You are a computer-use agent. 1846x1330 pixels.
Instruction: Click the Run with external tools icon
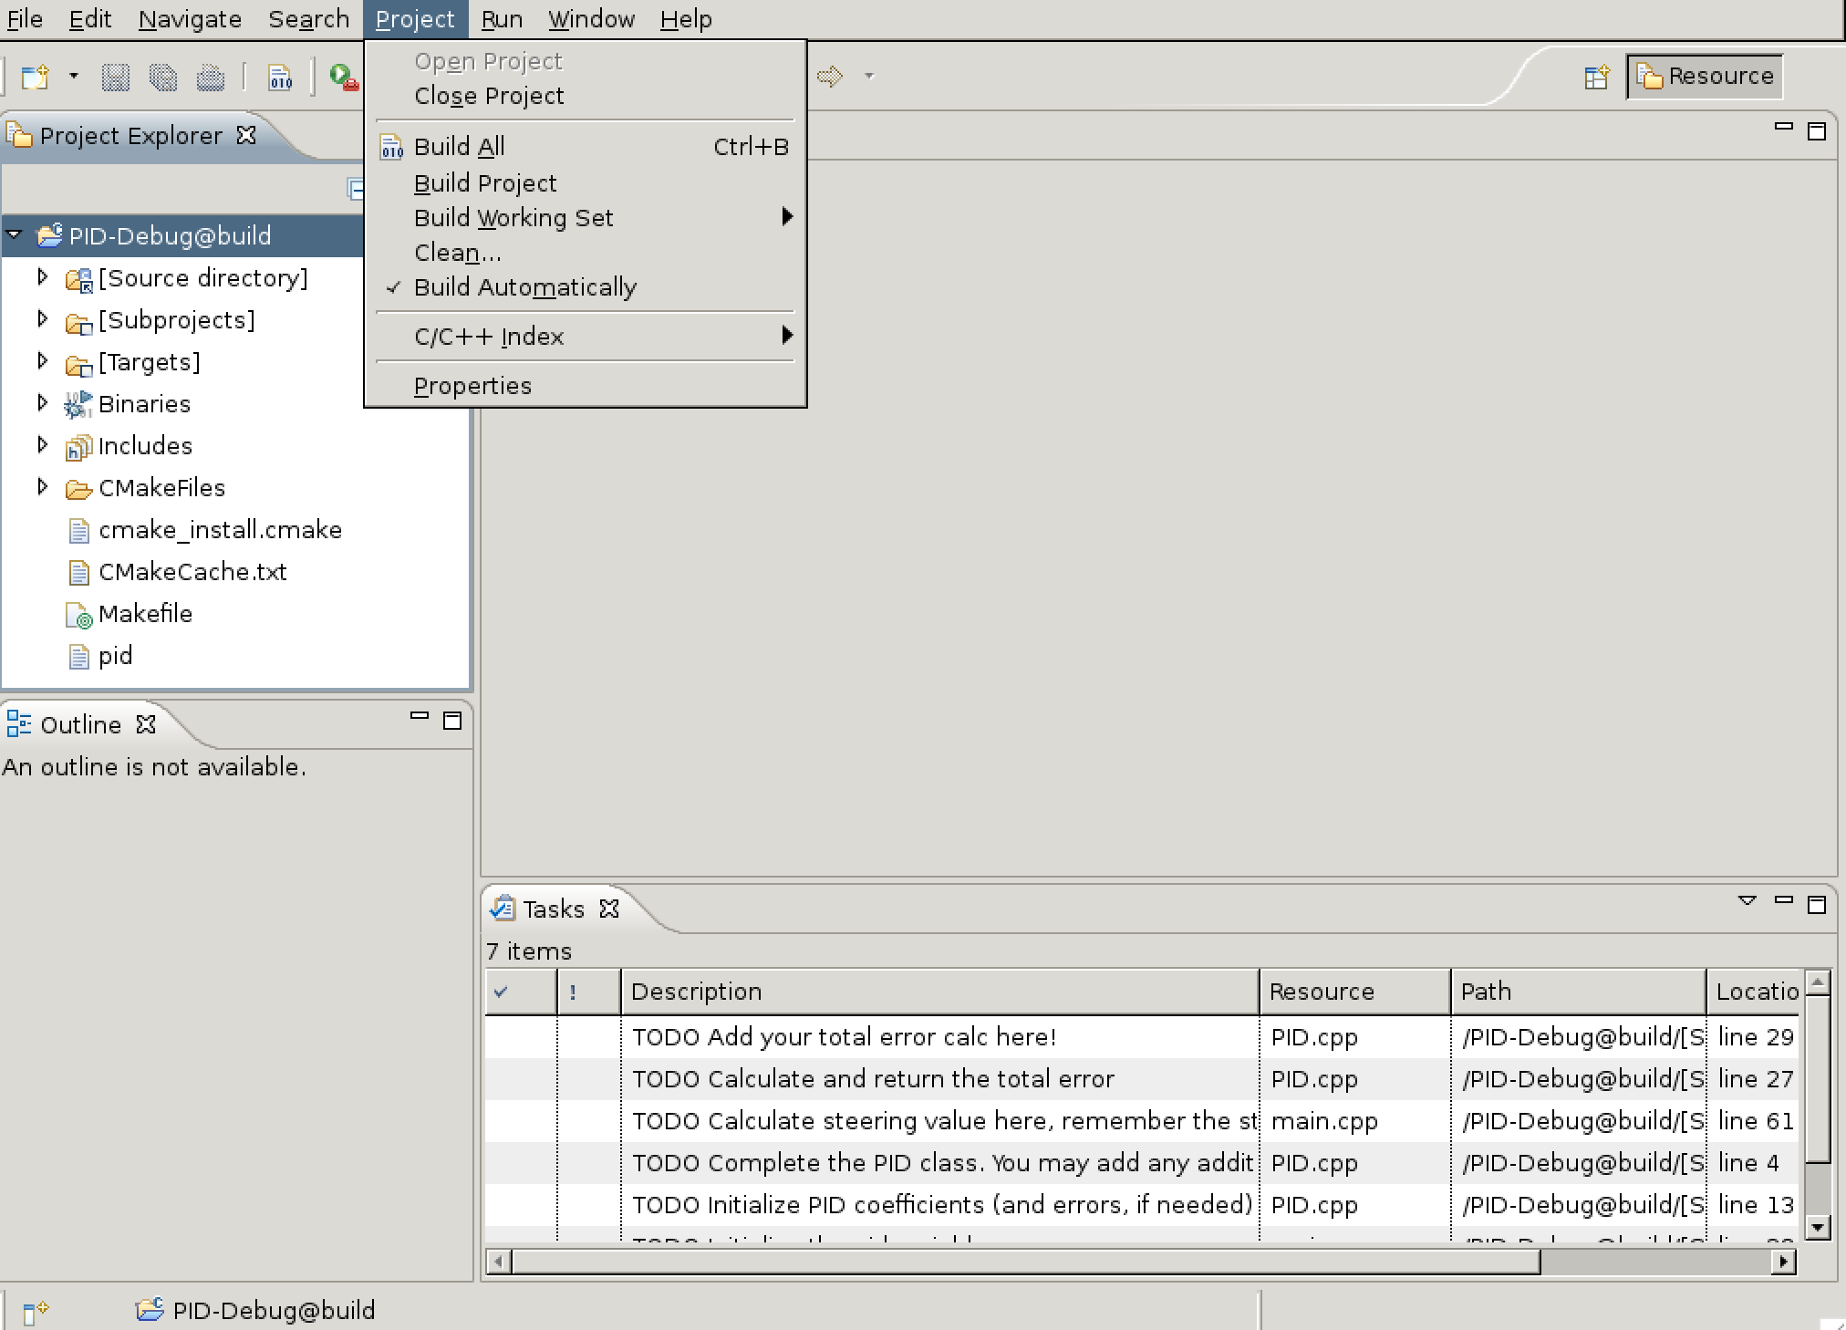(x=343, y=78)
